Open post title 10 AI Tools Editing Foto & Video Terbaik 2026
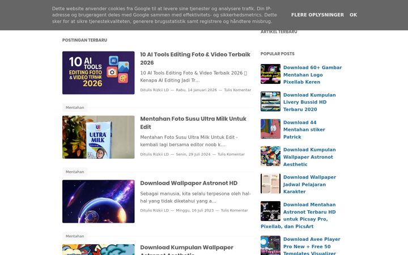This screenshot has height=255, width=408. coord(195,58)
